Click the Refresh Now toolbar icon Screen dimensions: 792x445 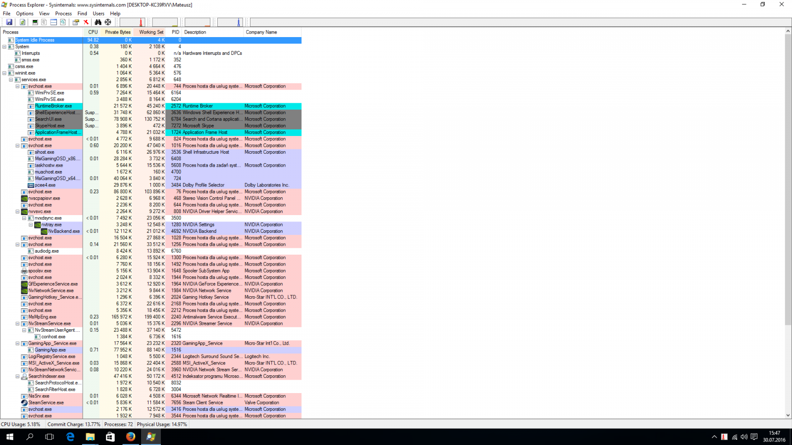22,22
